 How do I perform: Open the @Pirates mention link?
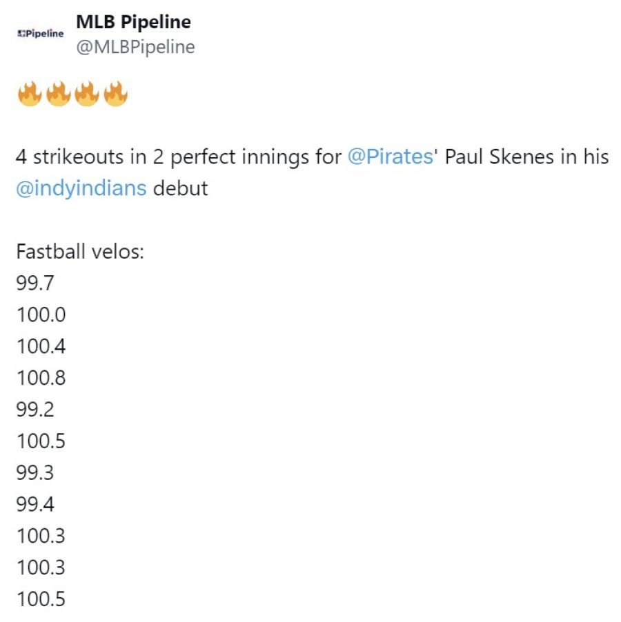pos(390,157)
